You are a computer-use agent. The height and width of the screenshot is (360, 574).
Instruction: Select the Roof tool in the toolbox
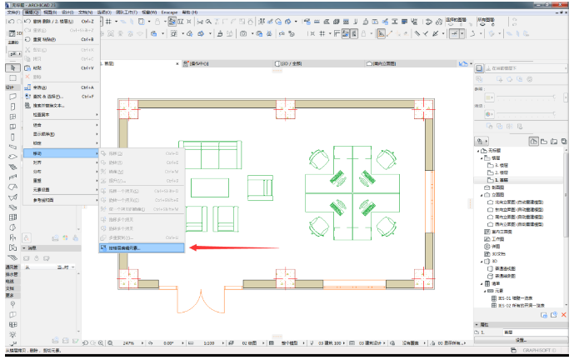(x=12, y=187)
